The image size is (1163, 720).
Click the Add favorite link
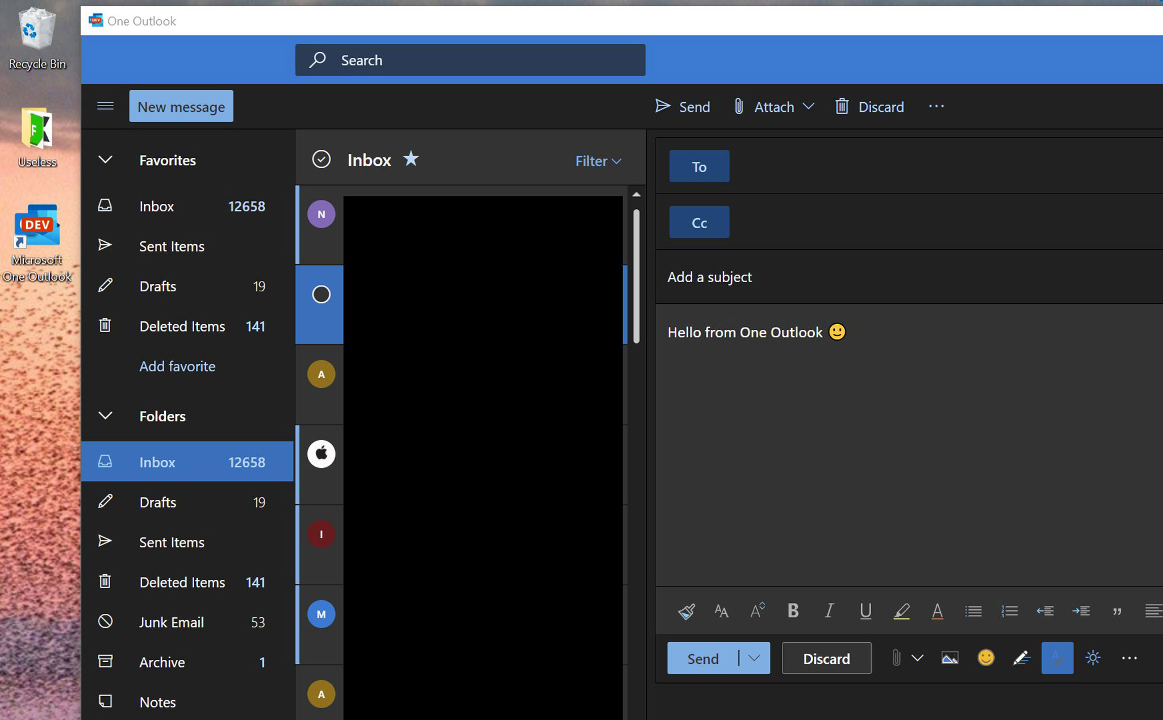point(177,366)
